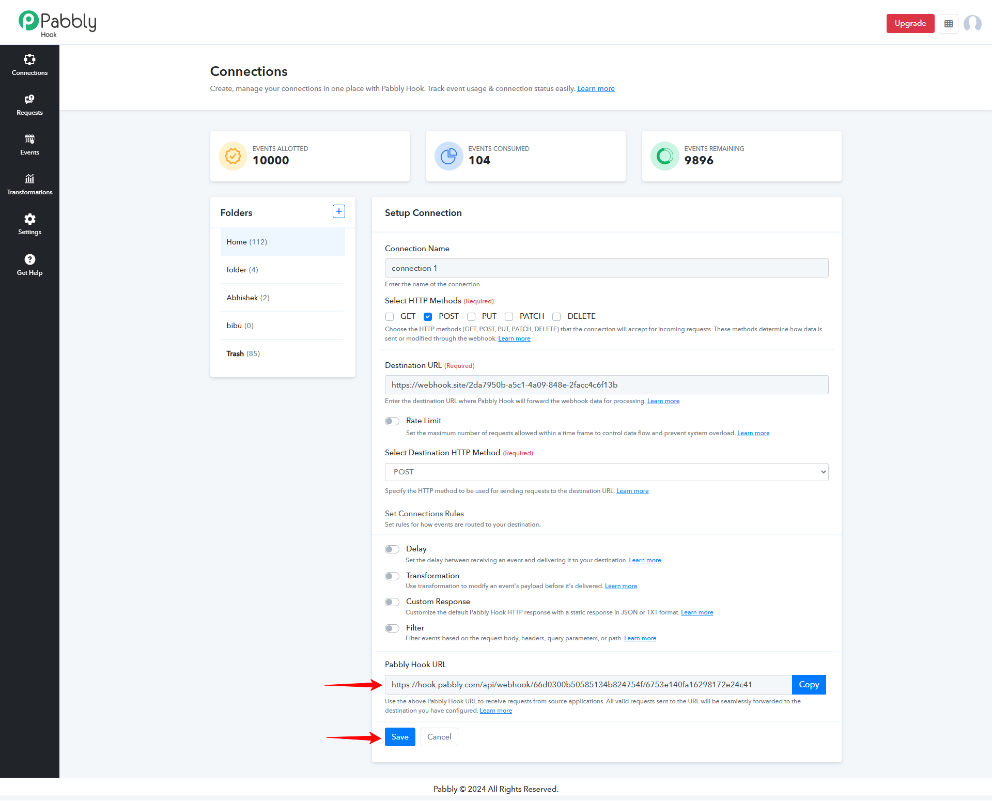Select the Abhishek (2) folder
992x801 pixels.
click(x=283, y=298)
